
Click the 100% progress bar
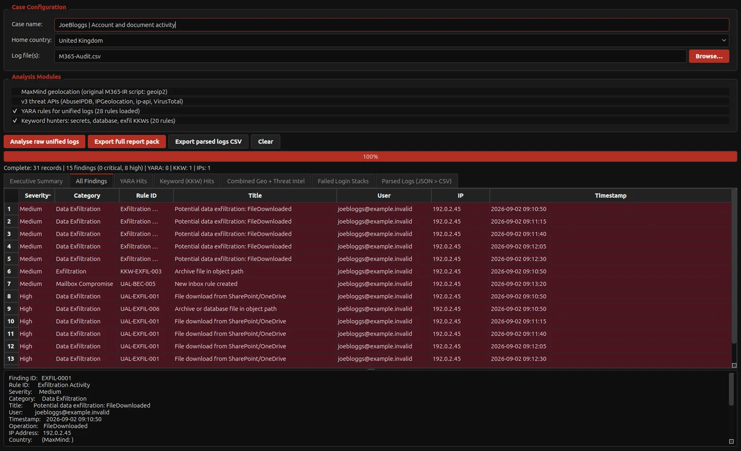pos(370,156)
